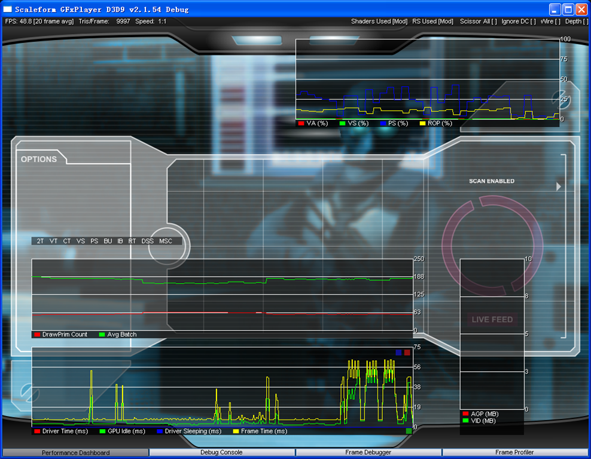Viewport: 591px width, 459px height.
Task: Enable Wire wireframe mode
Action: click(550, 22)
